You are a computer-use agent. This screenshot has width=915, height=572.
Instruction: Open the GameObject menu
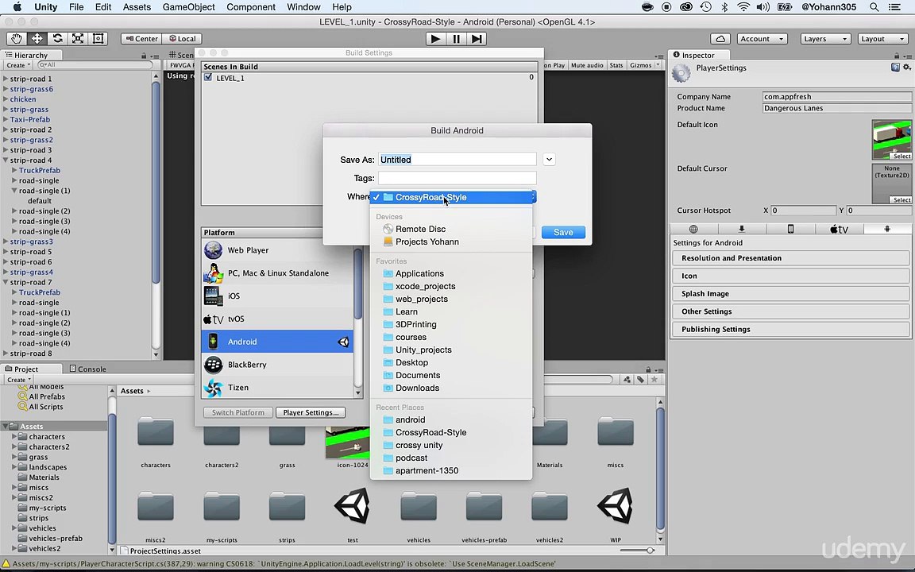[188, 7]
